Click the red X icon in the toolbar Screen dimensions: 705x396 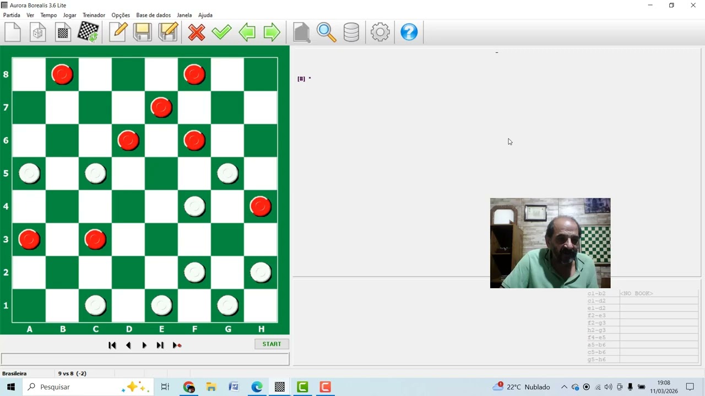coord(196,32)
